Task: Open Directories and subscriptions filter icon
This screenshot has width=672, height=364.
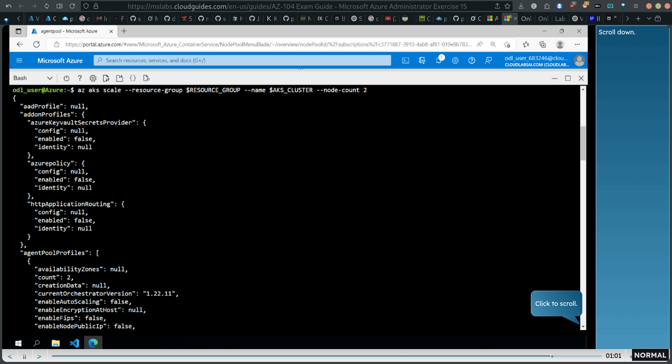Action: [422, 61]
